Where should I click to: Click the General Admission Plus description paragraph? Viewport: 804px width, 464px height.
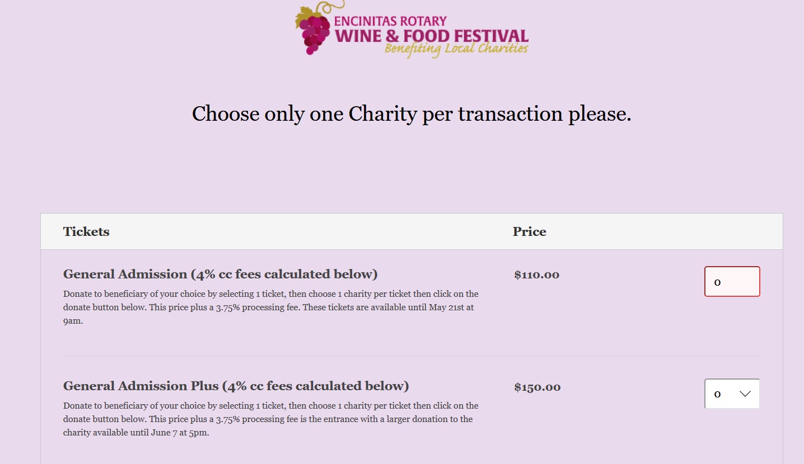[x=270, y=419]
